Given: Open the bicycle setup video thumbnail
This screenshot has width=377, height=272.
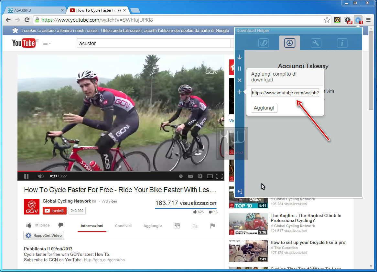Looking at the screenshot, I should tap(249, 251).
